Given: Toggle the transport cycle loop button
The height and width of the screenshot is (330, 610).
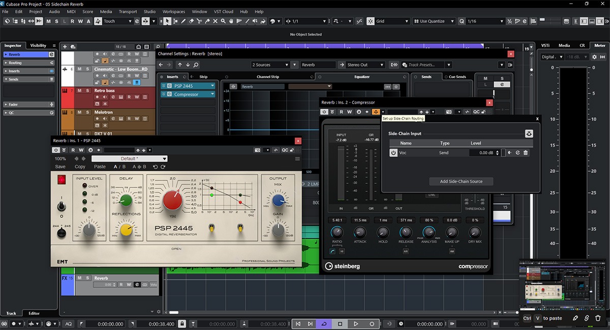Looking at the screenshot, I should (324, 324).
